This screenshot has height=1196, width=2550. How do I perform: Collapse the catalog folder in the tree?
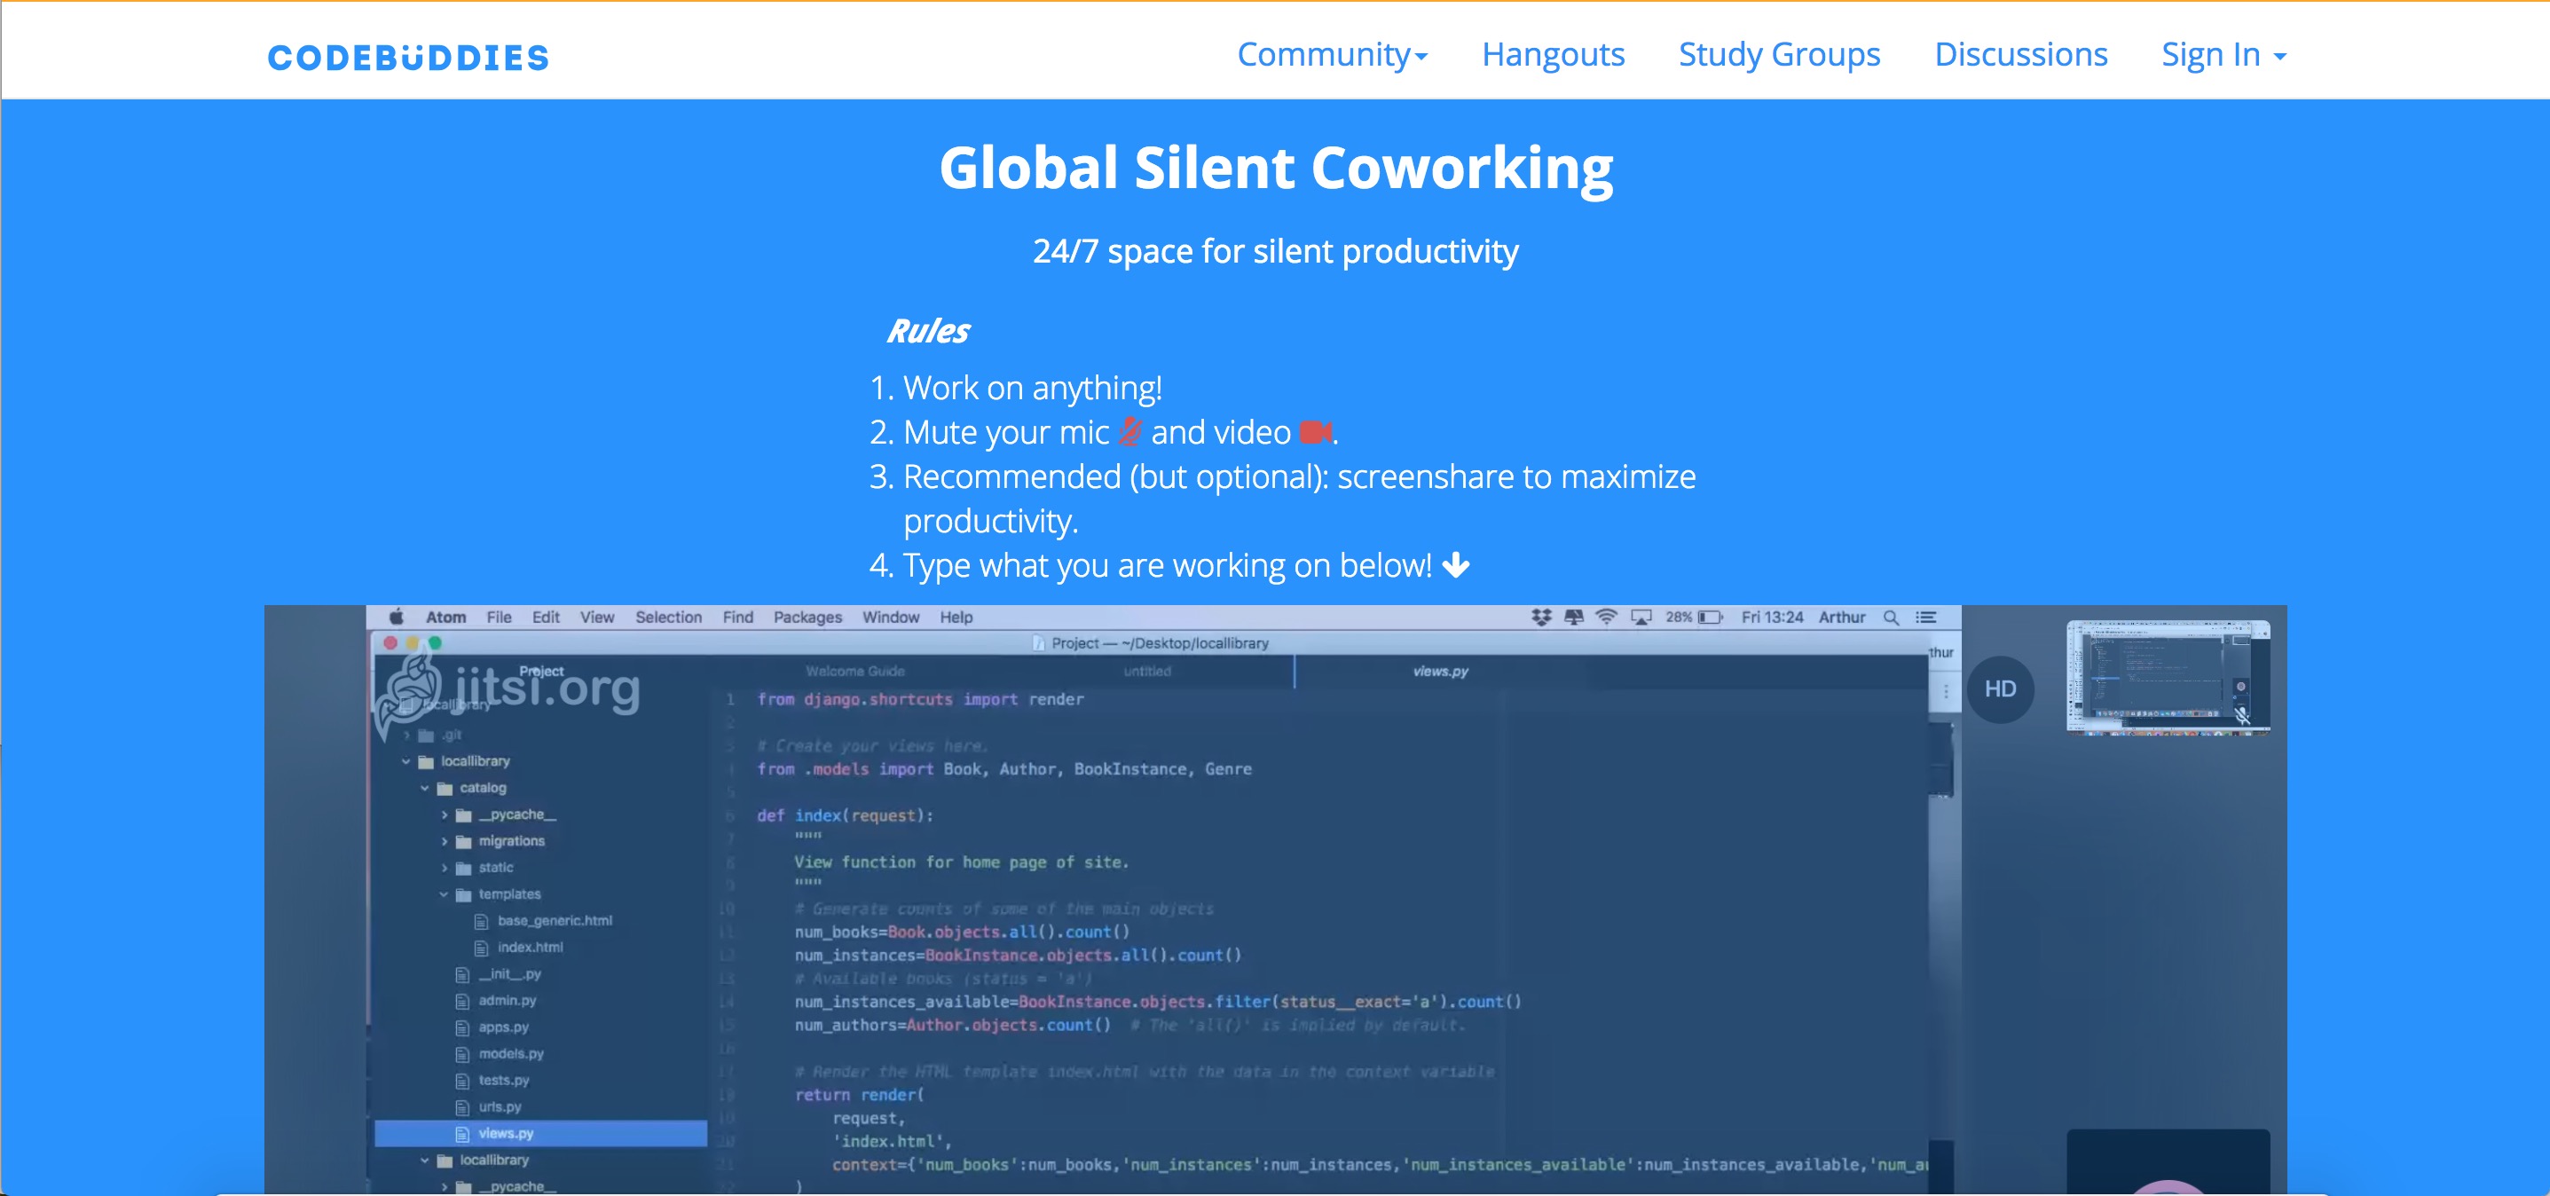(x=425, y=788)
